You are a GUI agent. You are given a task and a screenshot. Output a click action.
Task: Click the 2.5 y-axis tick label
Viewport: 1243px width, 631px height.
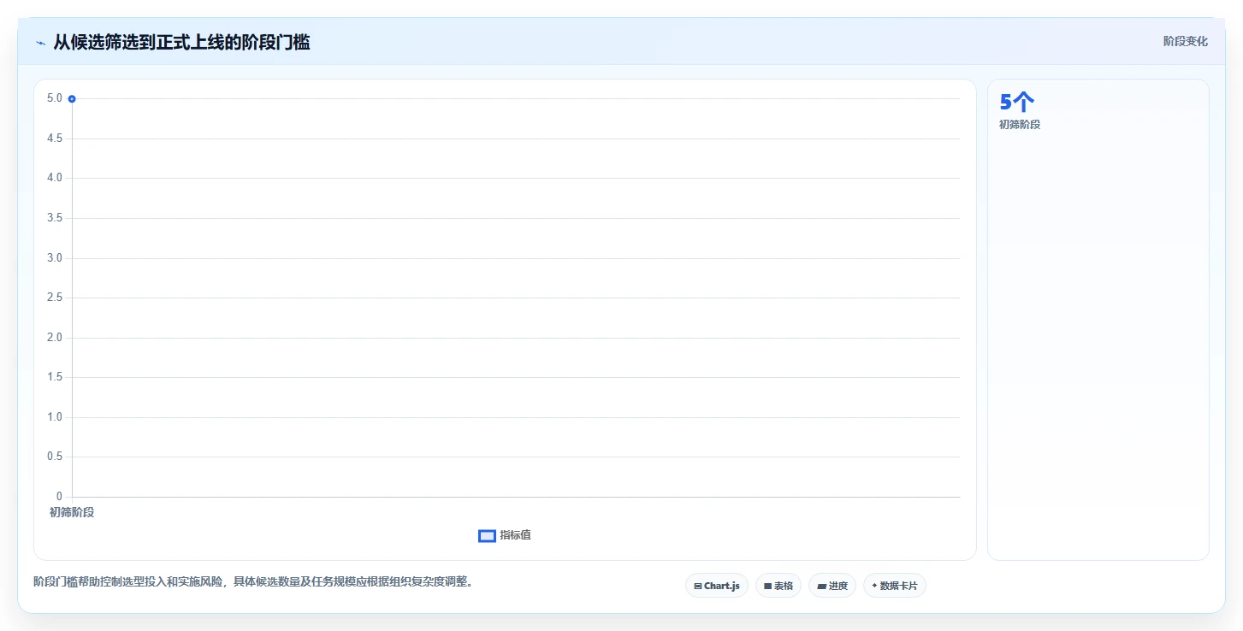[55, 298]
